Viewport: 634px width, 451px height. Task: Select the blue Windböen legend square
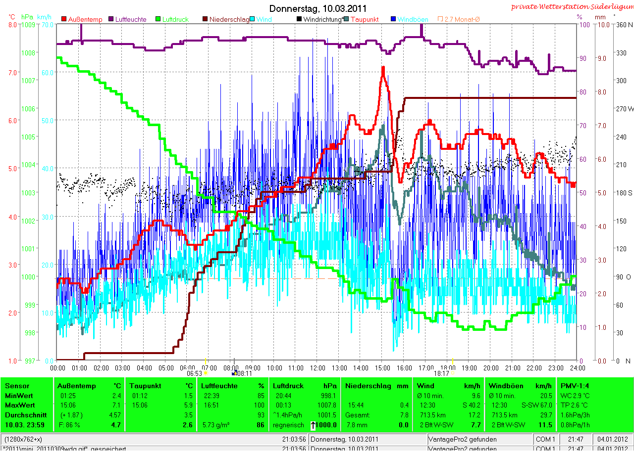(x=393, y=19)
